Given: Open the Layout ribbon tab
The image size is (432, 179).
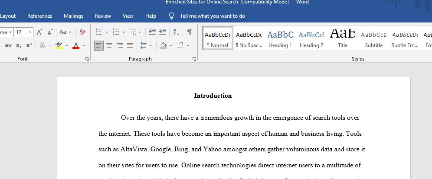Looking at the screenshot, I should [x=8, y=16].
